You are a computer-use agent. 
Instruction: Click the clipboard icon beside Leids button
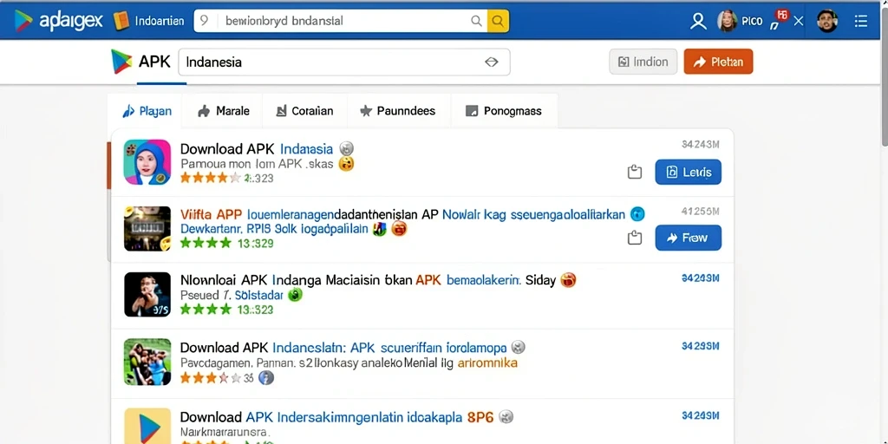(x=635, y=173)
